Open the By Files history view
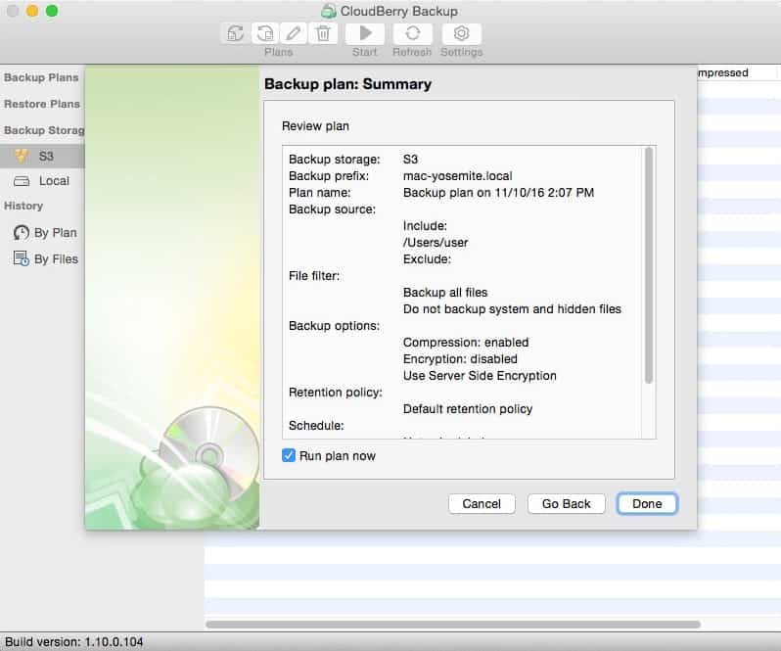The image size is (781, 651). 57,259
